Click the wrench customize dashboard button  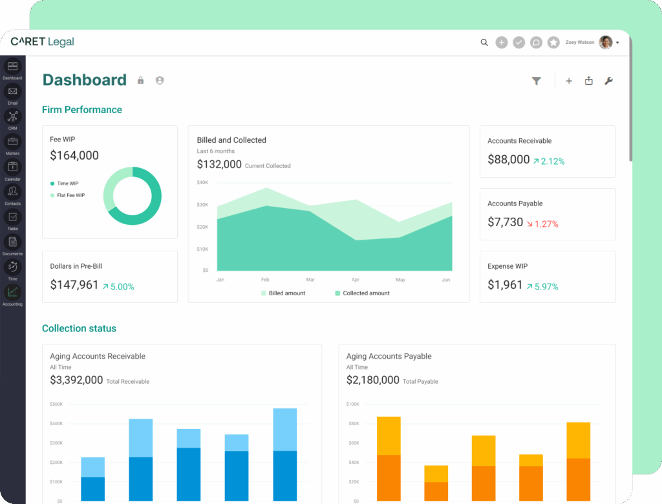tap(608, 81)
